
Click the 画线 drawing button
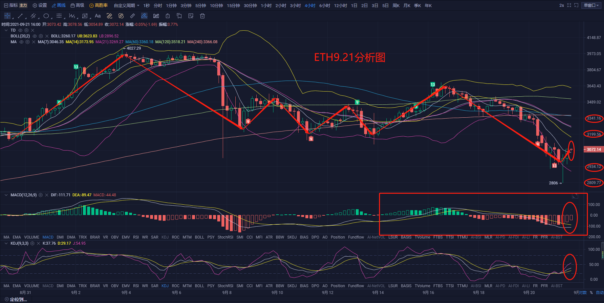point(58,5)
